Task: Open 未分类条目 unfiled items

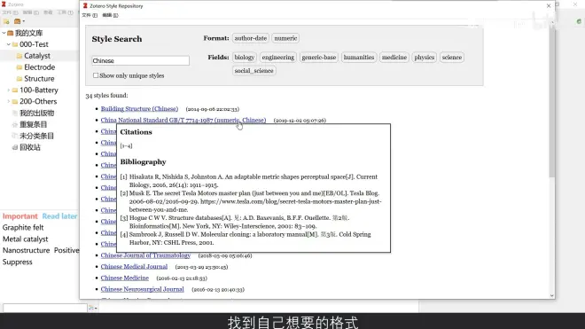Action: click(x=36, y=136)
